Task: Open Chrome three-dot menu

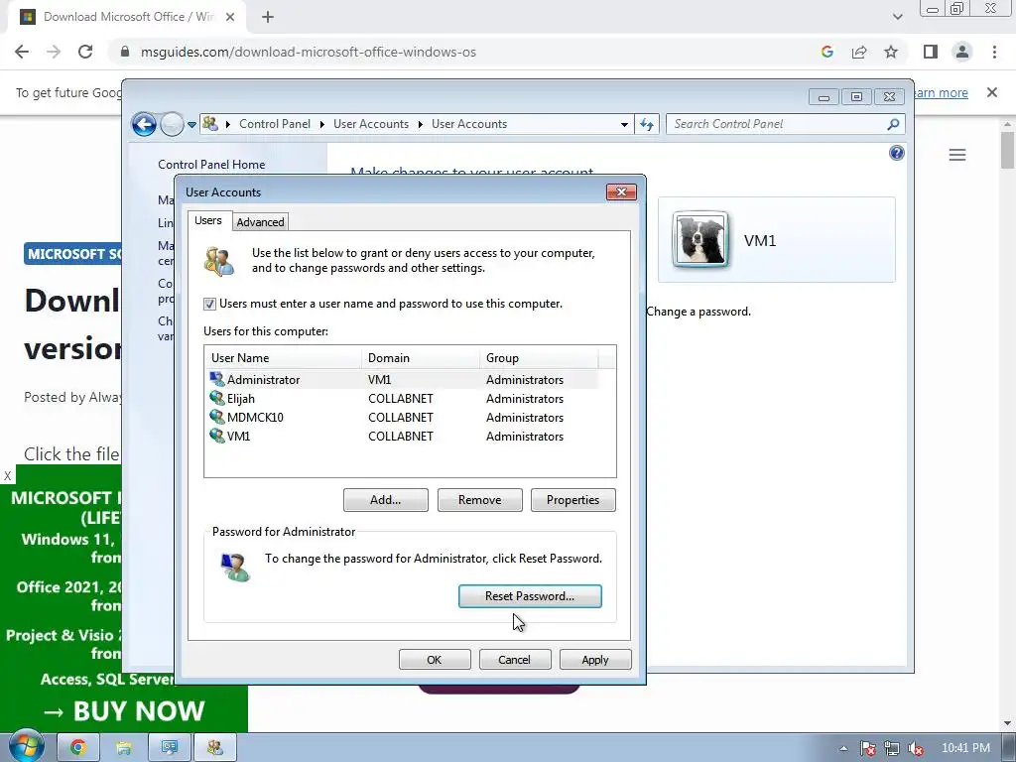Action: point(994,52)
